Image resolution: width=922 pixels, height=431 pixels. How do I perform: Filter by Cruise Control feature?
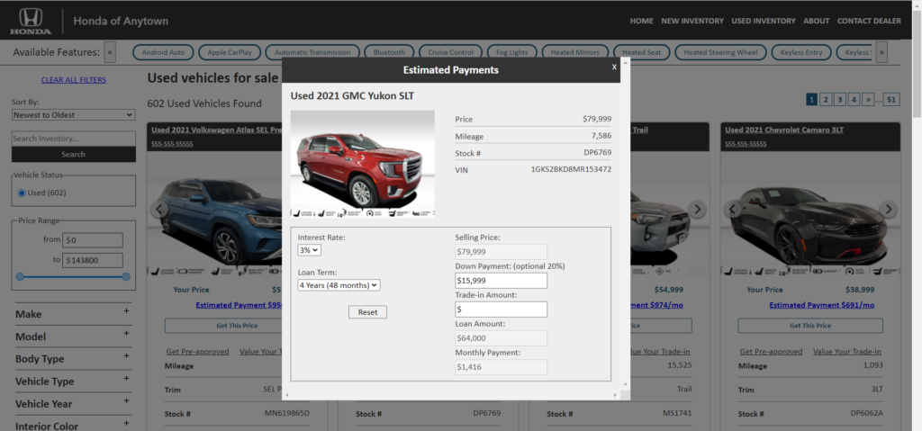click(450, 52)
